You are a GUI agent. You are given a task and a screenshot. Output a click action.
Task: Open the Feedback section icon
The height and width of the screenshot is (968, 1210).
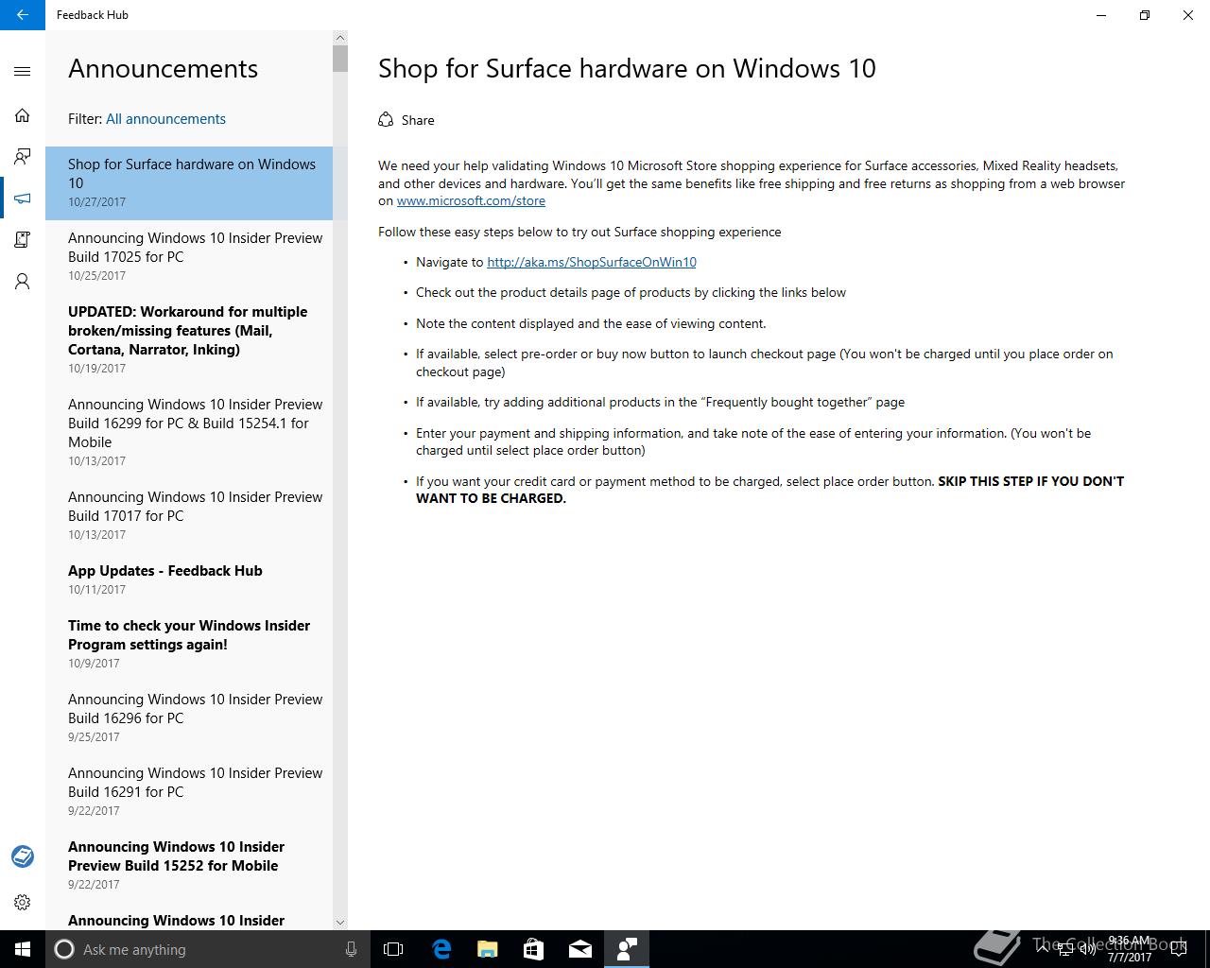23,157
